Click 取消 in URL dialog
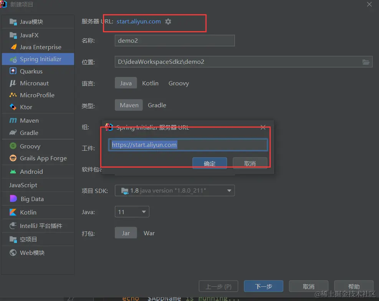The width and height of the screenshot is (379, 301). pos(250,163)
